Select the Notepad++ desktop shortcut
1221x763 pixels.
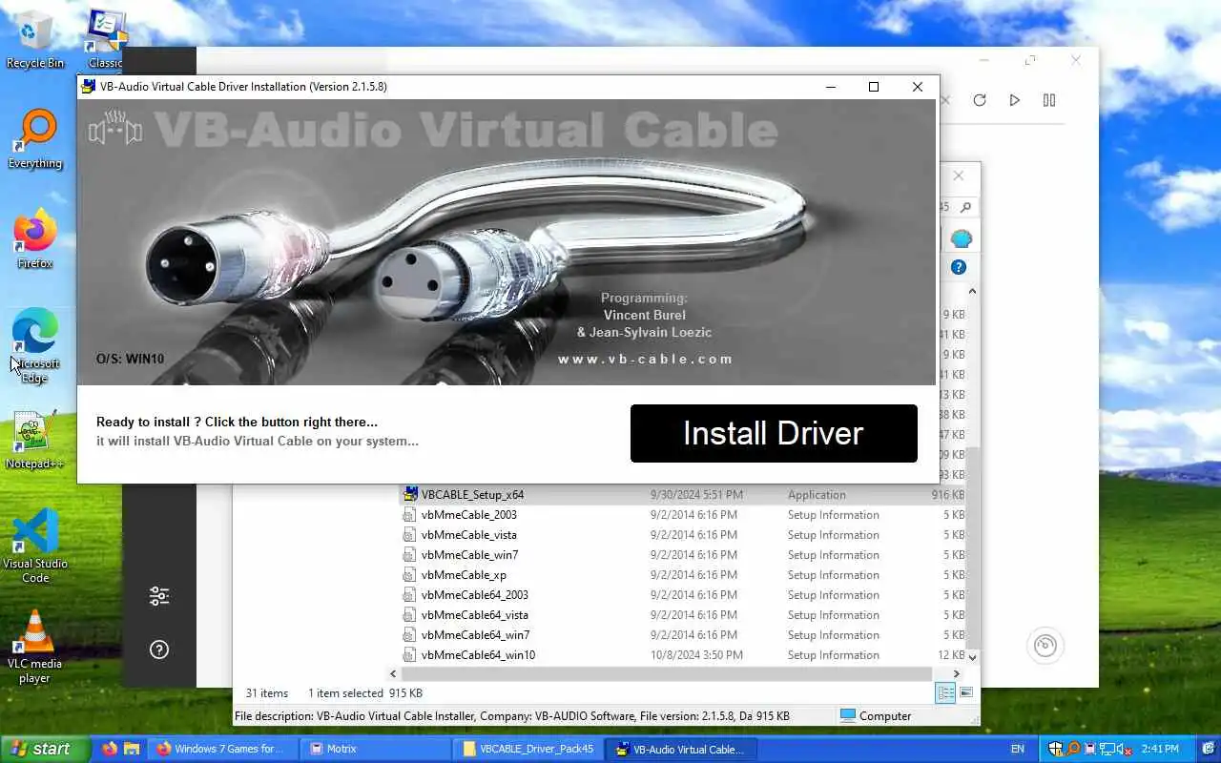pos(35,441)
